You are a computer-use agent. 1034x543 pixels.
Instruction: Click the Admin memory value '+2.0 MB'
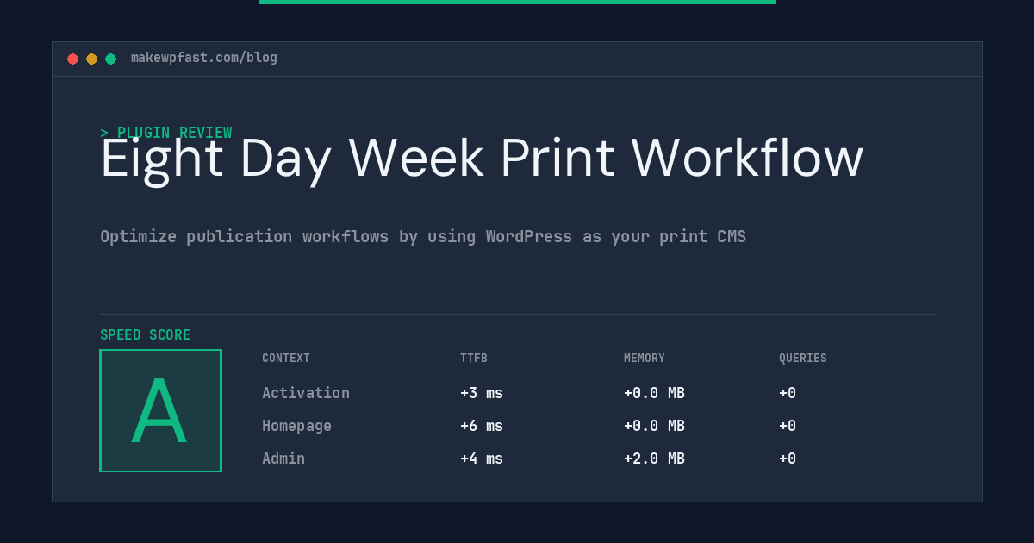(x=654, y=459)
